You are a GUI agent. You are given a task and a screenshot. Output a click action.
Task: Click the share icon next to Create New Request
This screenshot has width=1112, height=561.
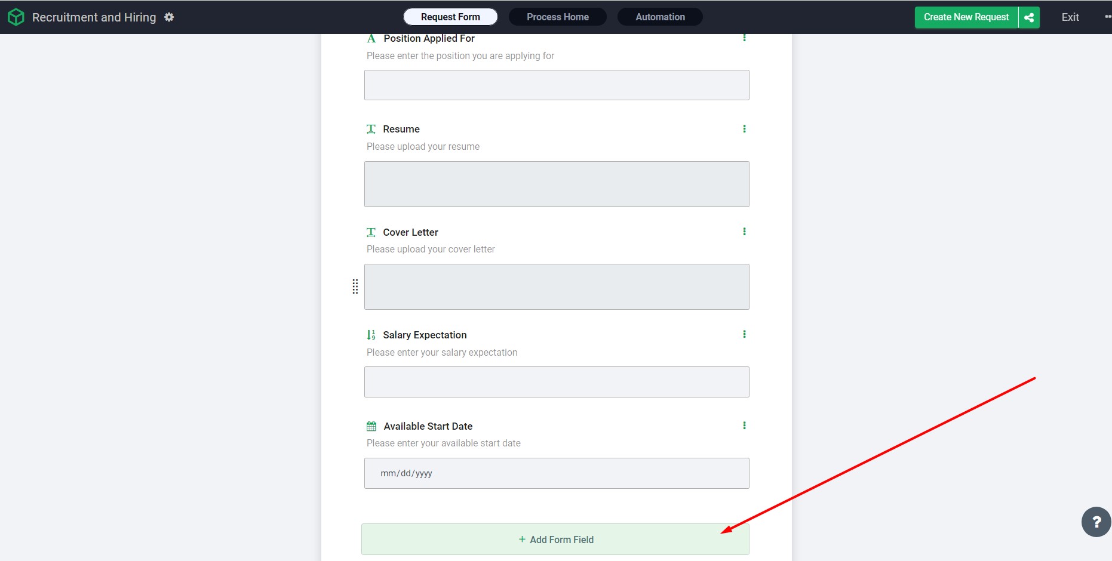pos(1029,17)
